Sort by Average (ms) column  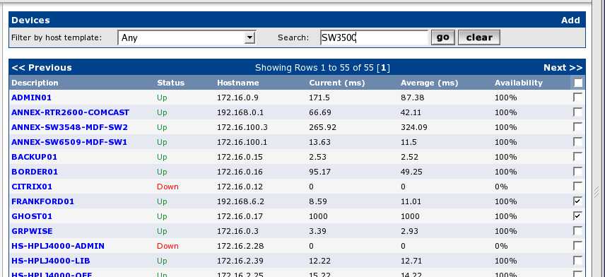(x=429, y=83)
